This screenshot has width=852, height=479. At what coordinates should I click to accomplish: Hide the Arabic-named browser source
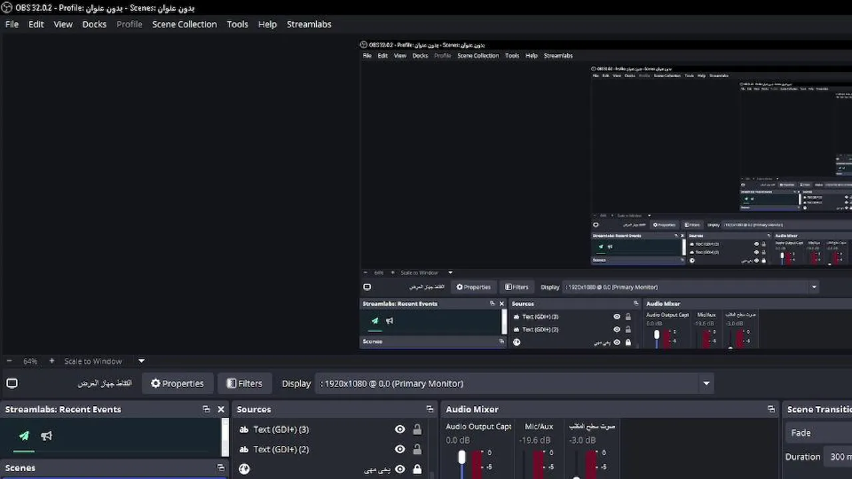pos(400,469)
